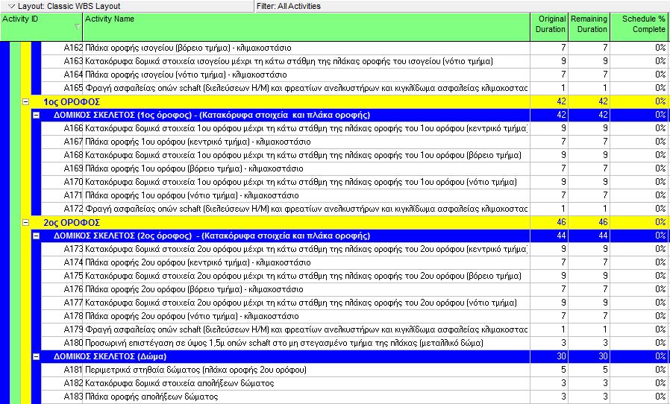
Task: Click name 'Πλάκα οροφής απολήξεων δώματος'
Action: click(x=151, y=397)
